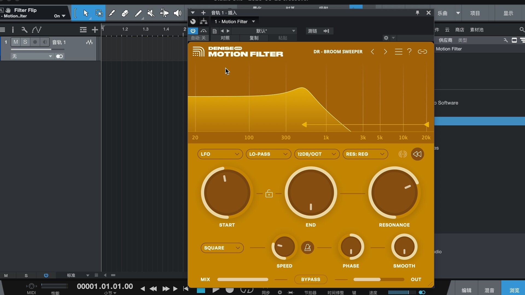Viewport: 525px width, 295px height.
Task: Select the Eraser tool in toolbar
Action: [125, 13]
